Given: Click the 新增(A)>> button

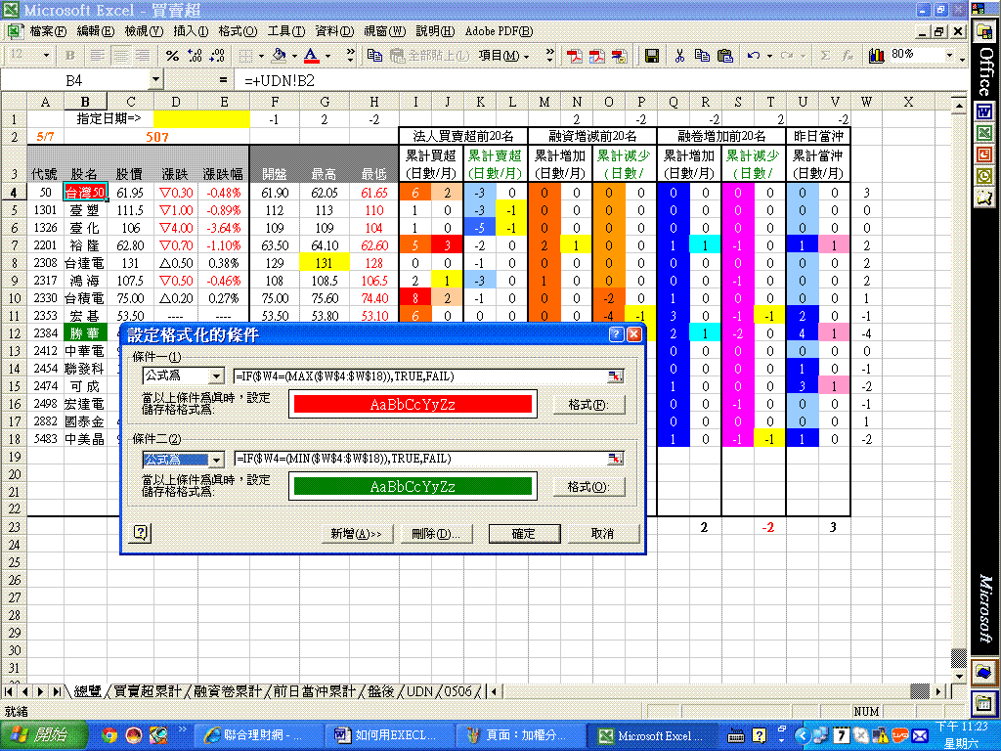Looking at the screenshot, I should click(x=356, y=533).
